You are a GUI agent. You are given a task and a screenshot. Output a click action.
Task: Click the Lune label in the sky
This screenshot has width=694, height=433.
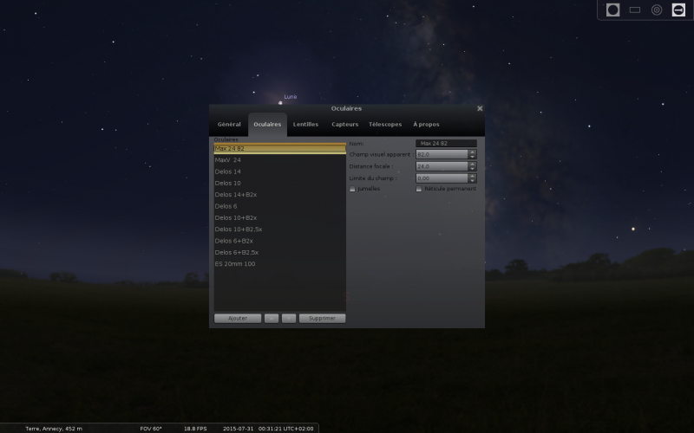coord(291,96)
